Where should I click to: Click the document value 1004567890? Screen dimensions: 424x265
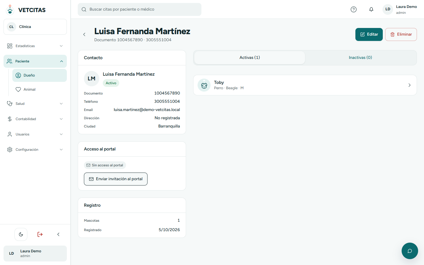(x=167, y=93)
